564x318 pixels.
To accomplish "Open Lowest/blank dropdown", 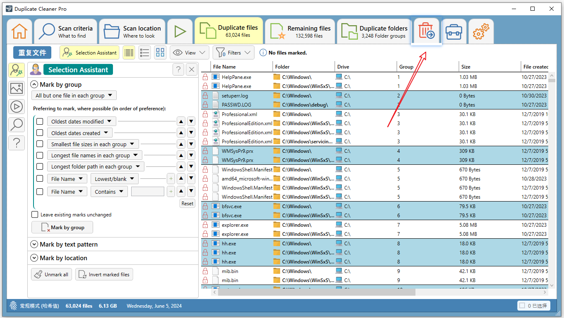I will click(115, 179).
